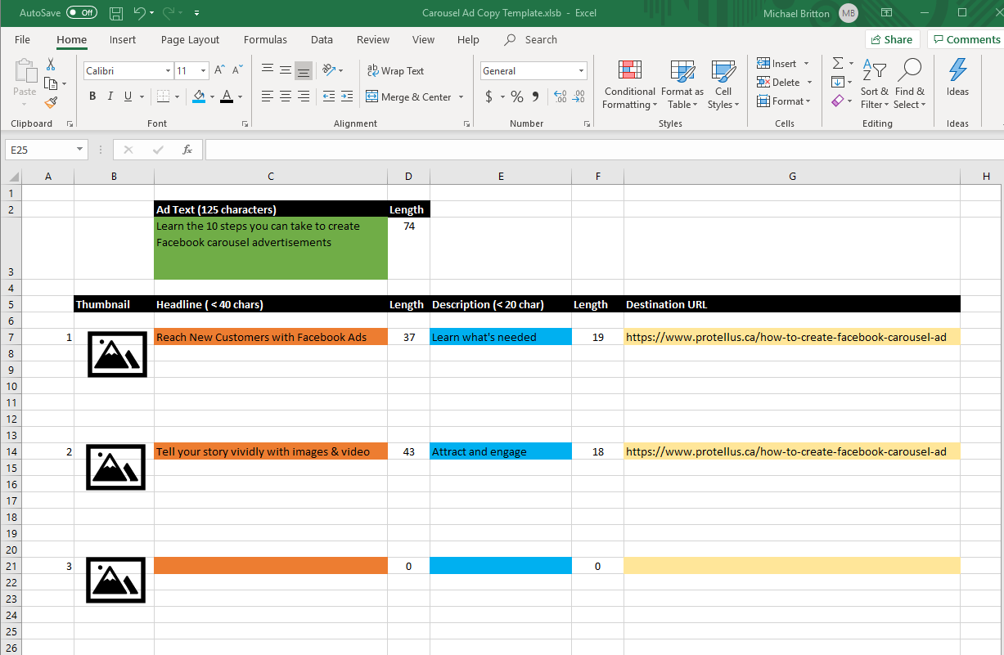Toggle Bold formatting
Image resolution: width=1004 pixels, height=655 pixels.
click(92, 96)
